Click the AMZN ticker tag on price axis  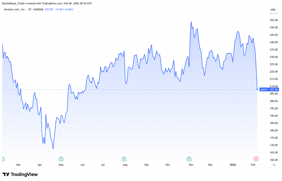[264, 90]
